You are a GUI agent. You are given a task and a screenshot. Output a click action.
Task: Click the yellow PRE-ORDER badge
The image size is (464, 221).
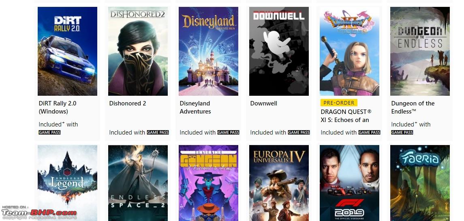pyautogui.click(x=339, y=103)
